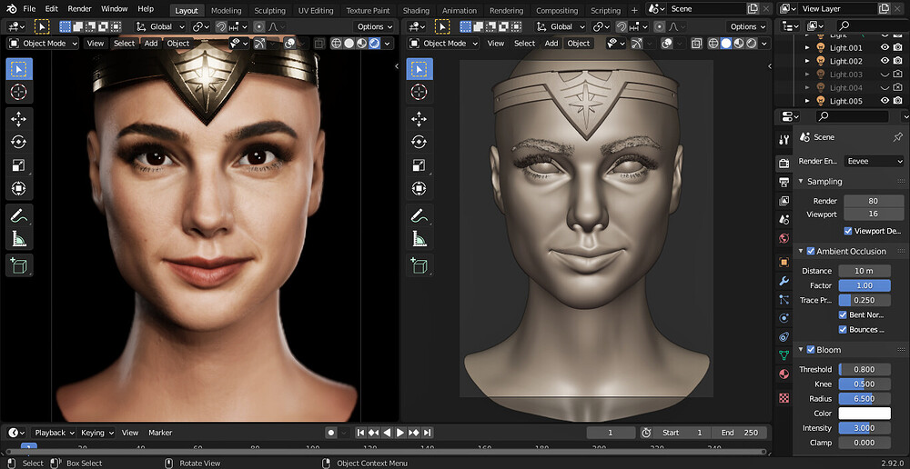Select the Transform tool in left viewport
Screen dimensions: 910x469
[x=19, y=188]
